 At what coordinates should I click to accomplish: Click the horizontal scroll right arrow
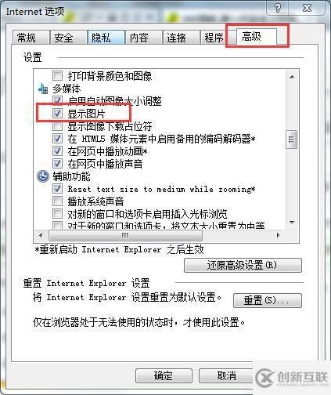[278, 235]
